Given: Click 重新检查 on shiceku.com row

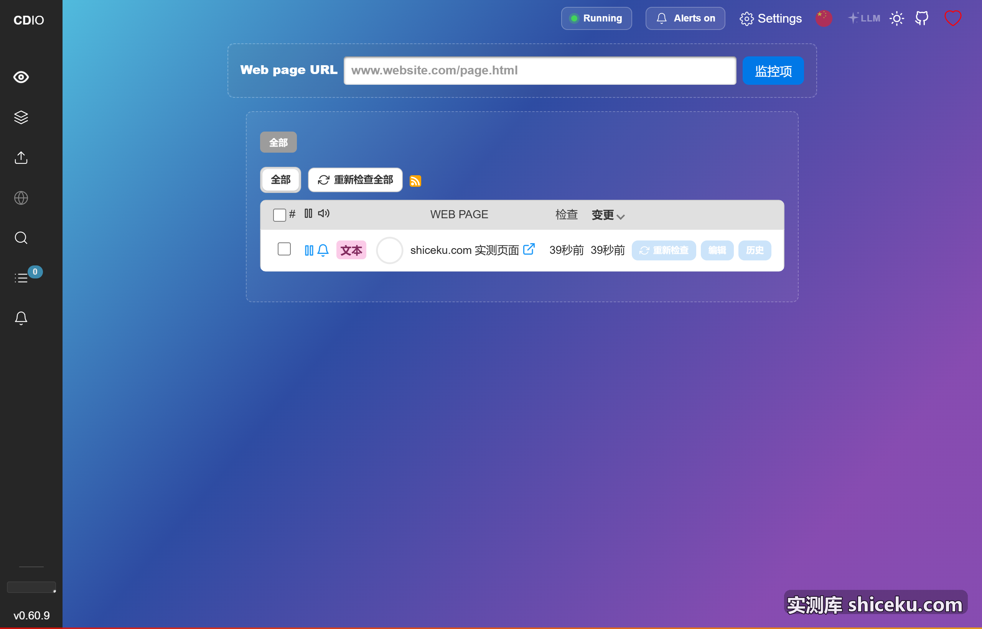Looking at the screenshot, I should (663, 250).
